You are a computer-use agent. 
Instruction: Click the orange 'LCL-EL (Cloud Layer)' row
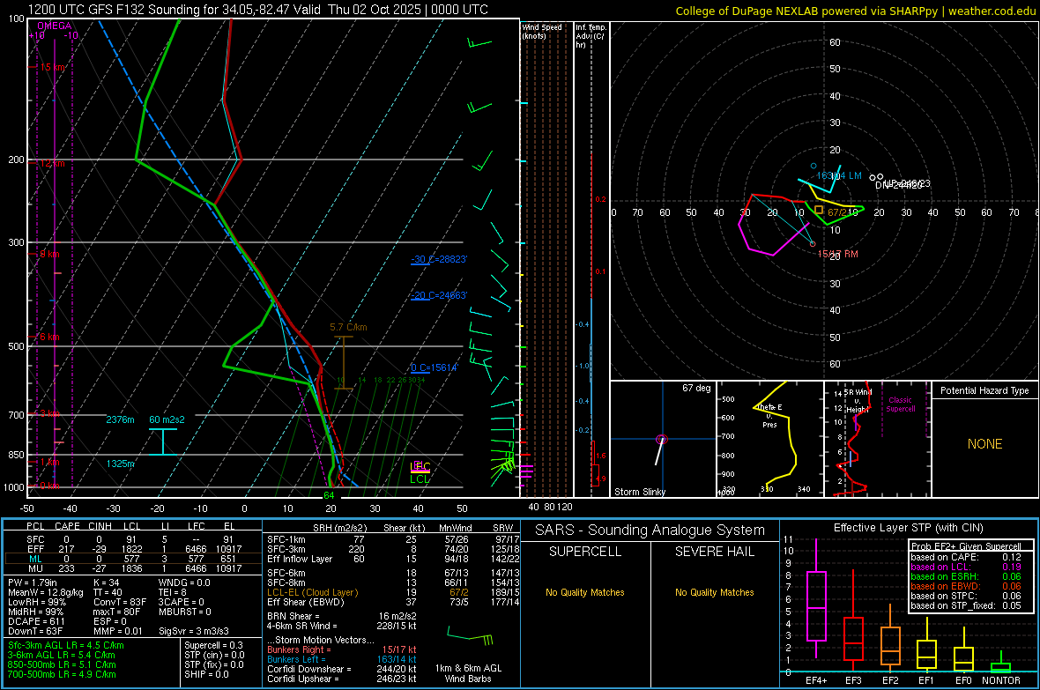pos(393,592)
